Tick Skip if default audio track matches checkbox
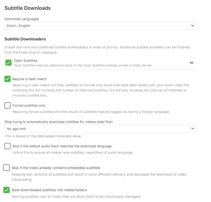The image size is (211, 202). (7, 146)
